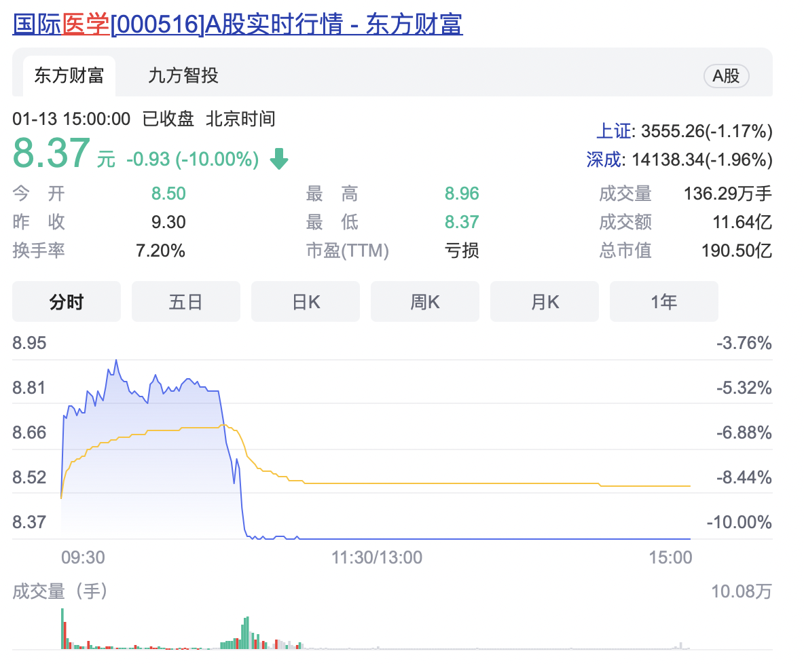Viewport: 804px width, 664px height.
Task: Select the 周K chart tab
Action: (x=424, y=301)
